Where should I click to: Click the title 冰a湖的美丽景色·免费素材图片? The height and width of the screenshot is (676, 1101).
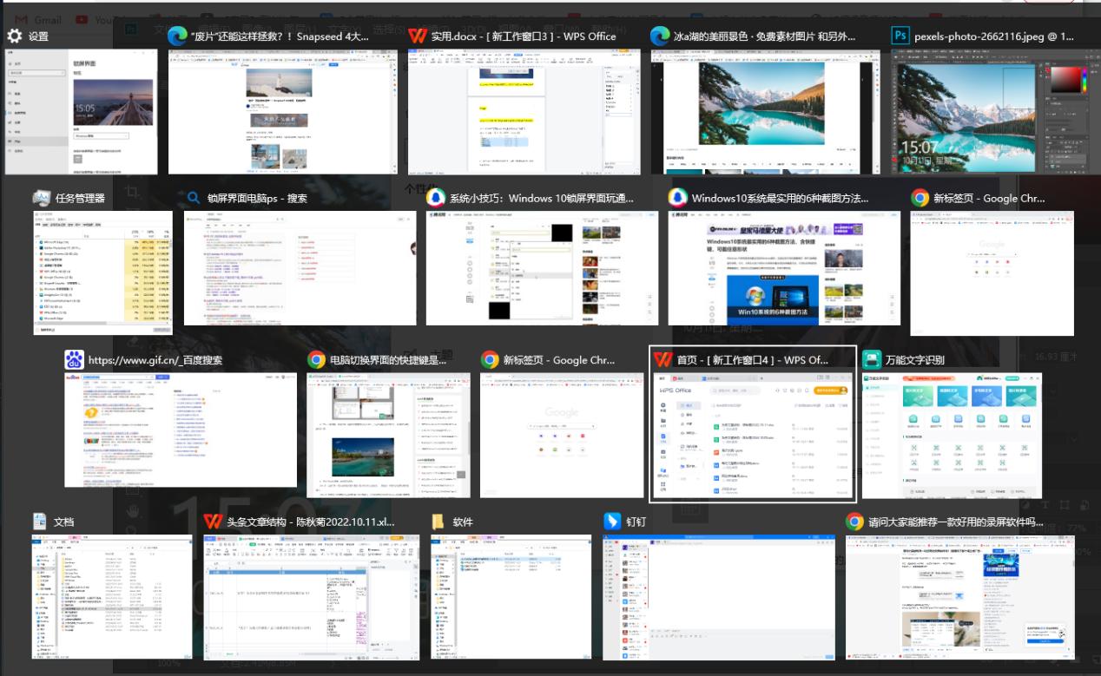pyautogui.click(x=765, y=36)
